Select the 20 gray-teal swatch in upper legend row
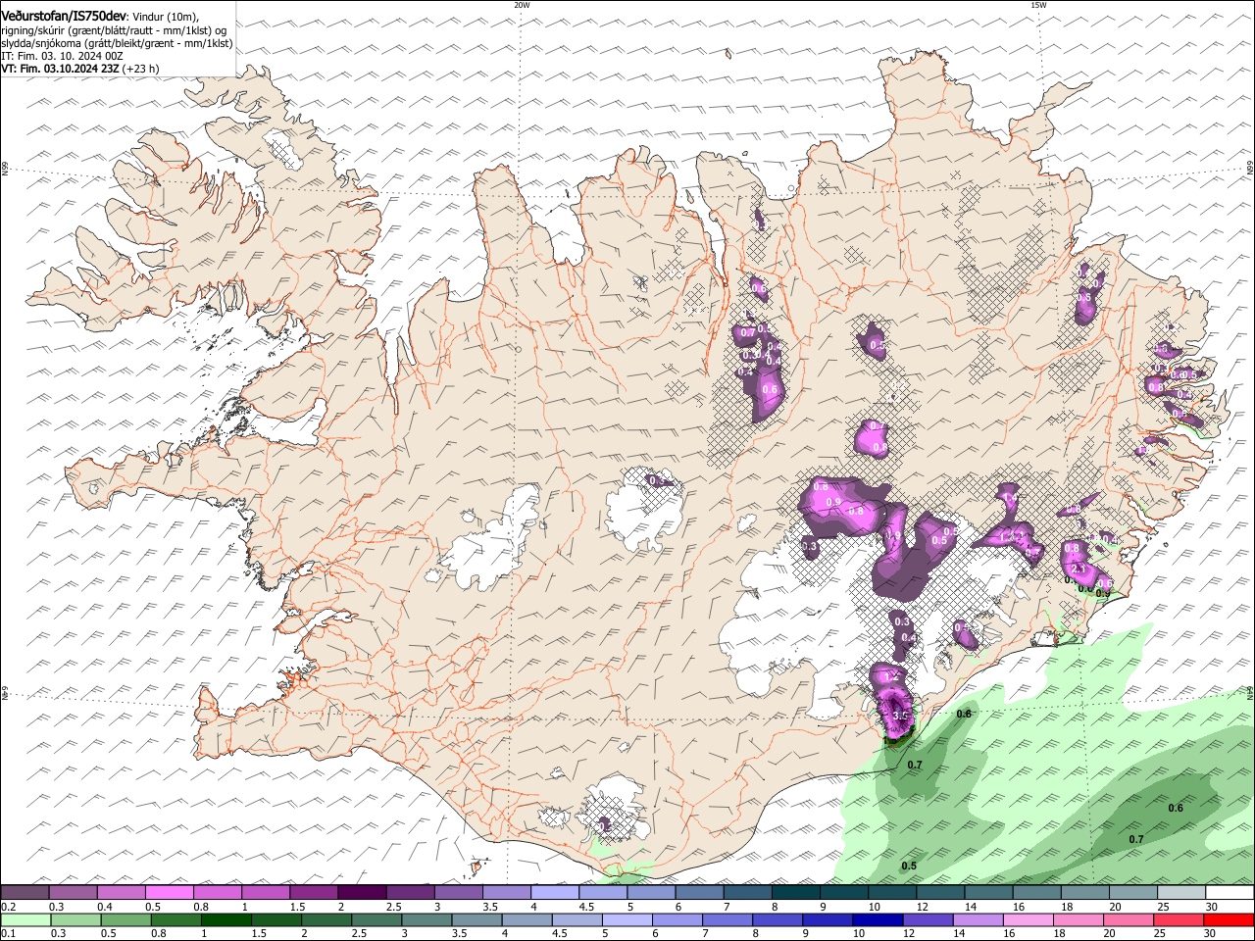The image size is (1255, 941). (x=1134, y=892)
